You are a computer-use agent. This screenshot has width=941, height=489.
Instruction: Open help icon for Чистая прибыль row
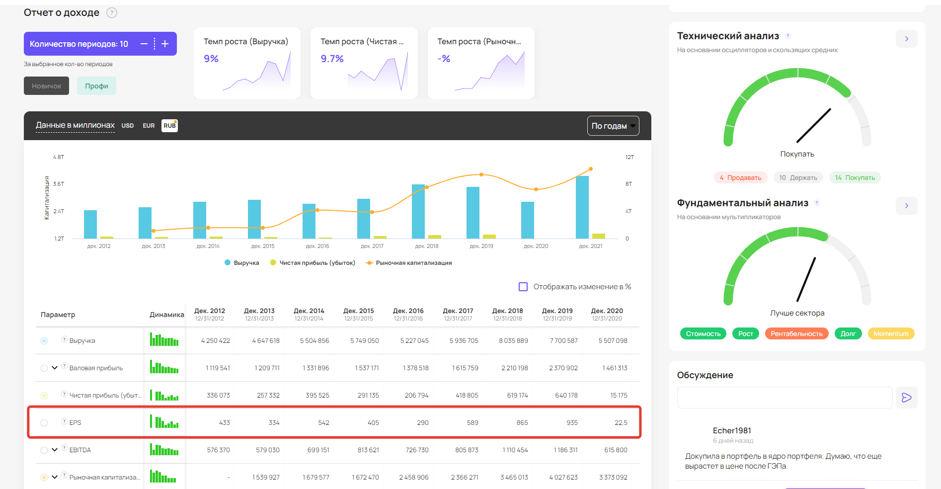tap(64, 394)
